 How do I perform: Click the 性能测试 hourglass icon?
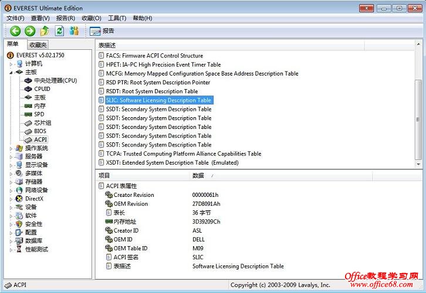pyautogui.click(x=19, y=249)
